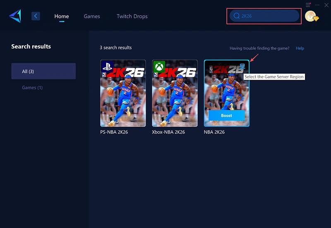The image size is (331, 228).
Task: Click the PlayStation logo badge
Action: coord(107,67)
